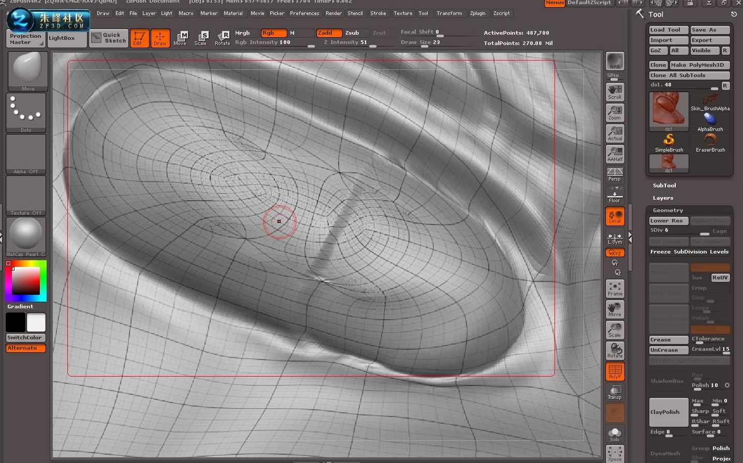
Task: Click the Make PolyMesh3D button
Action: point(701,65)
